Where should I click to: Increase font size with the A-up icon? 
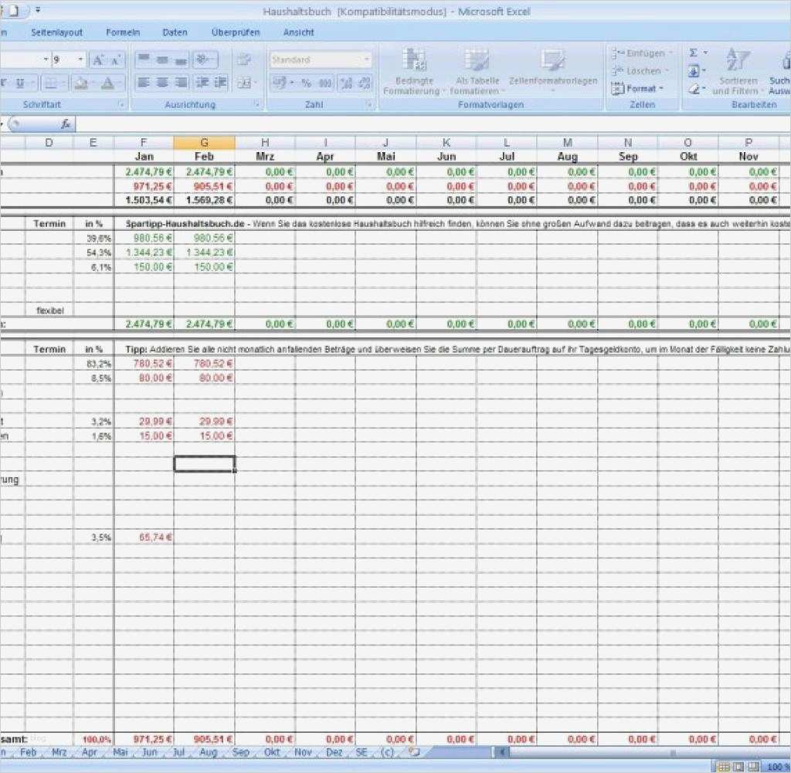coord(98,60)
